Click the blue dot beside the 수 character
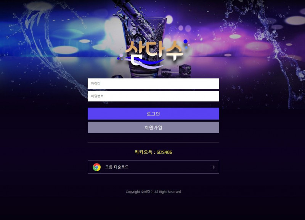Image resolution: width=305 pixels, height=220 pixels. tap(186, 41)
